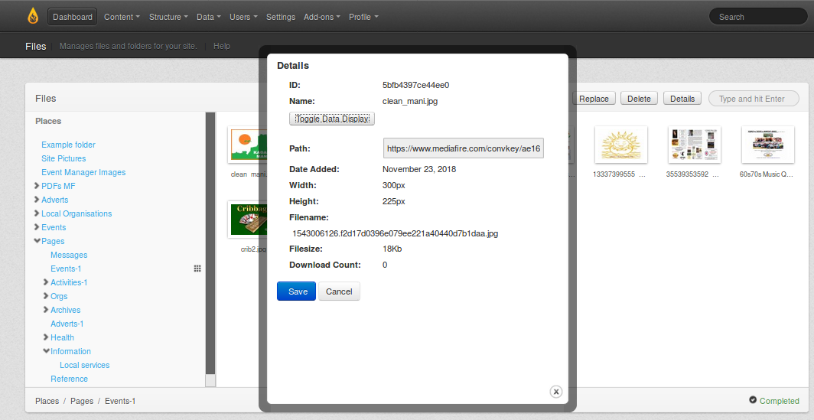
Task: Expand the Archives folder
Action: [46, 310]
